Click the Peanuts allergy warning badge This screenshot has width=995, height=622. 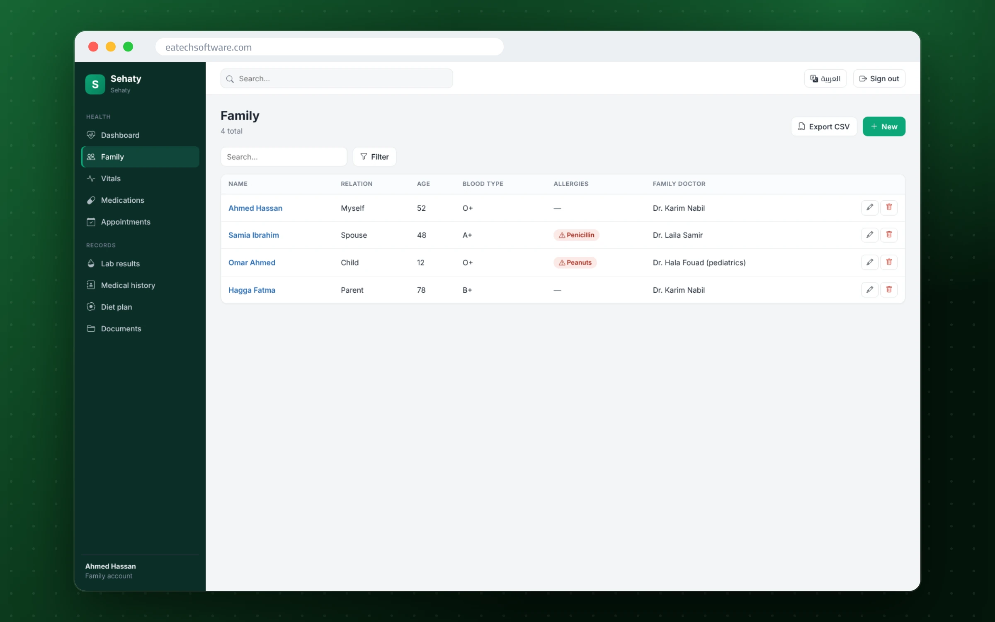(575, 262)
